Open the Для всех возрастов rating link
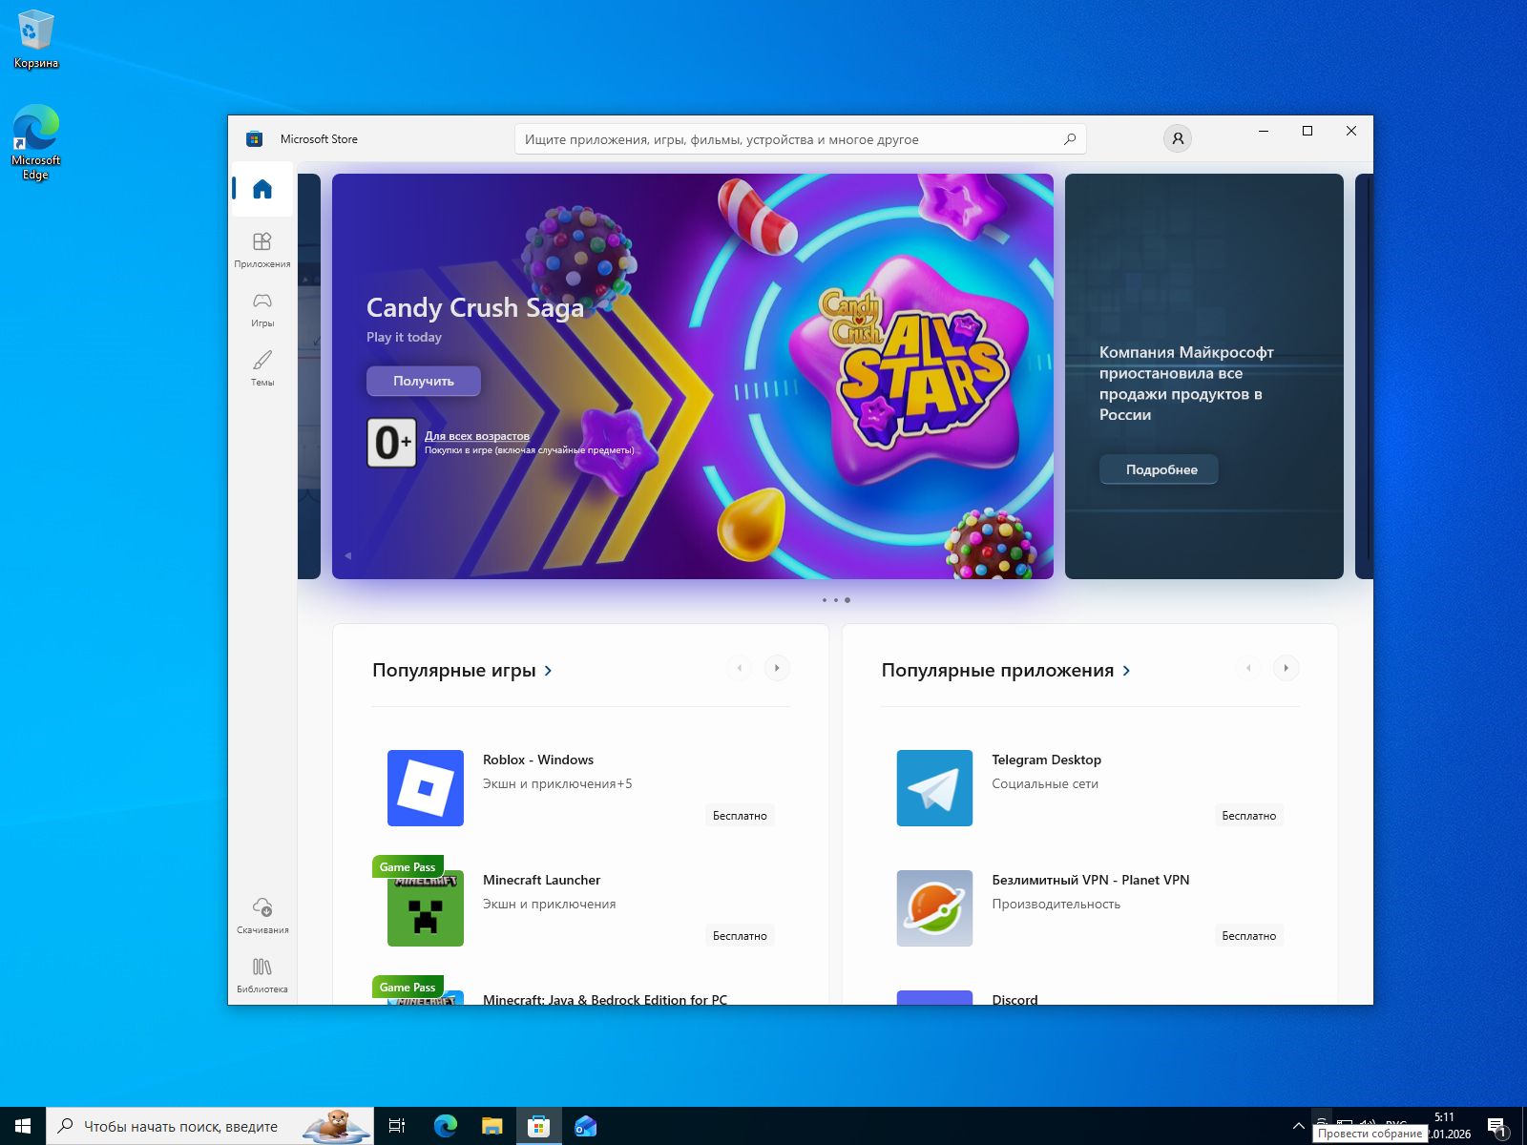The width and height of the screenshot is (1527, 1145). pos(476,436)
